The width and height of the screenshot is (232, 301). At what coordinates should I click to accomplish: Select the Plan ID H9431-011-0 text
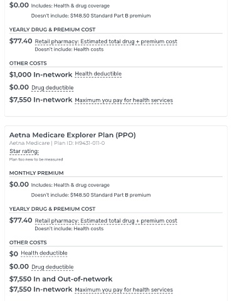(x=80, y=143)
